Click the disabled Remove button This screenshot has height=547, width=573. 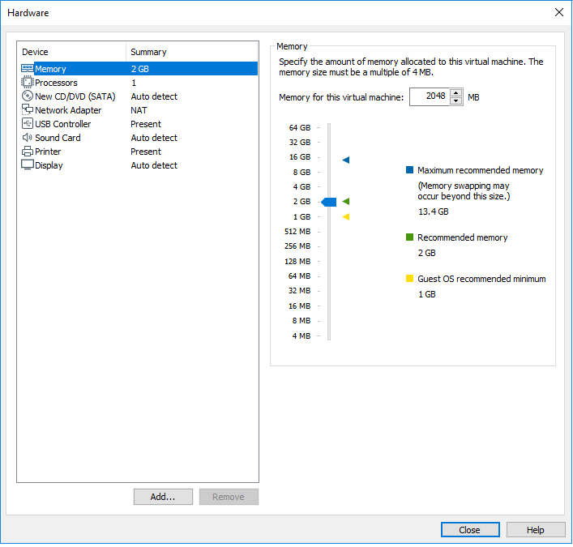pos(229,497)
